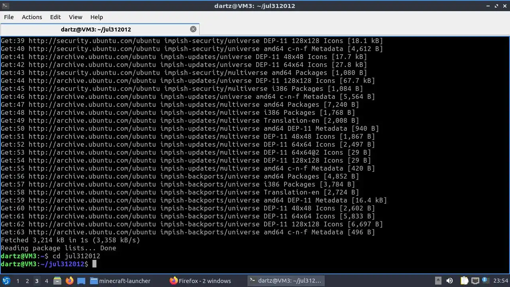Close the terminal tab with X icon
The image size is (510, 287).
pyautogui.click(x=193, y=29)
